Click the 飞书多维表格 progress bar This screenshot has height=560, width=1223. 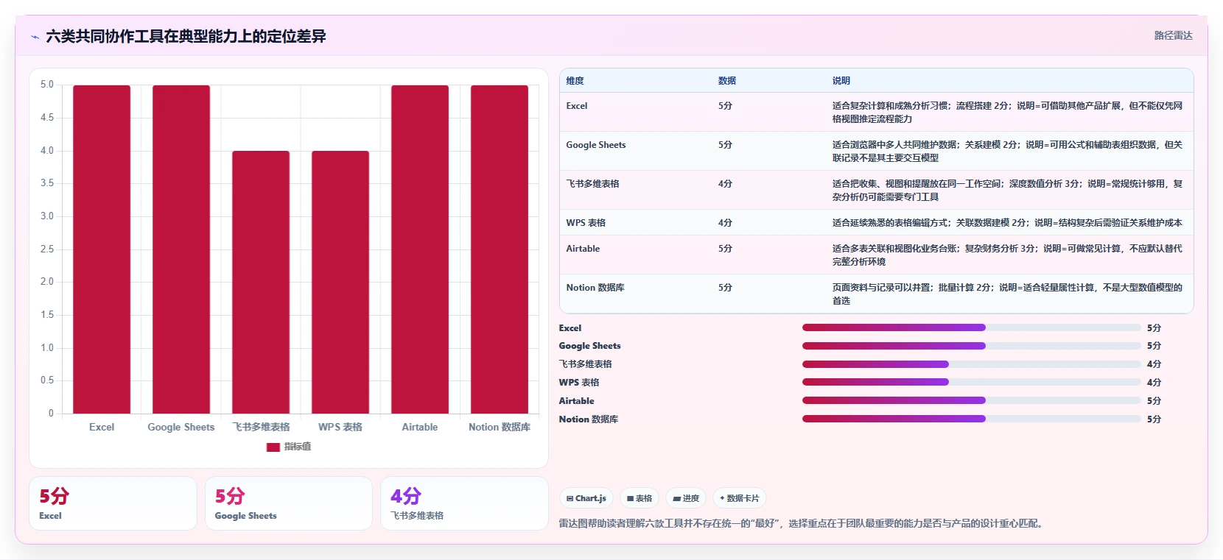coord(971,364)
